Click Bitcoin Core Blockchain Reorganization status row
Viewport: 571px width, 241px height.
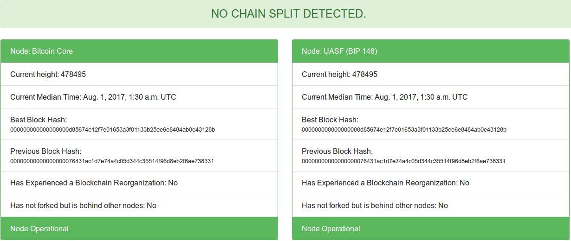[94, 183]
